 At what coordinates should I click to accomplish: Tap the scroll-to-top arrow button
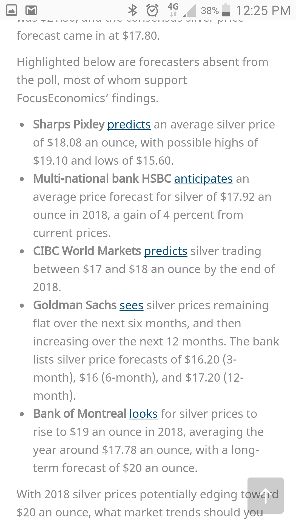pyautogui.click(x=265, y=495)
